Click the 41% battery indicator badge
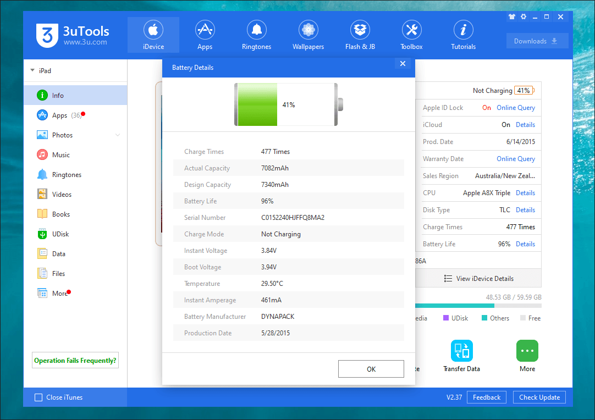Image resolution: width=595 pixels, height=420 pixels. (524, 90)
